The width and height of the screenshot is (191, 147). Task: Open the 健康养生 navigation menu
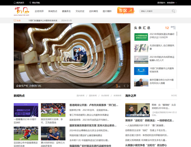(66, 11)
